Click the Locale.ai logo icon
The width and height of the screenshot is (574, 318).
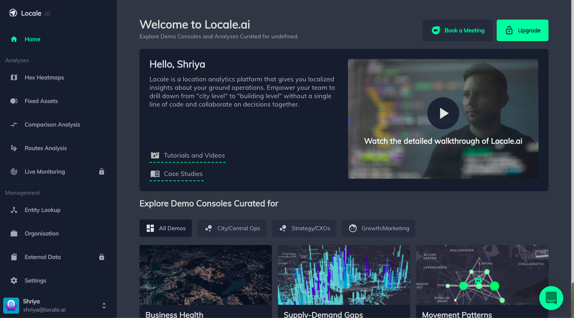pos(13,13)
